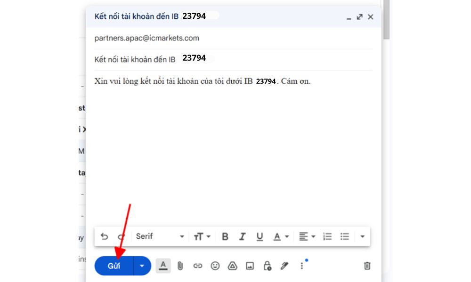The image size is (471, 282).
Task: Open the more formatting options menu
Action: 362,236
